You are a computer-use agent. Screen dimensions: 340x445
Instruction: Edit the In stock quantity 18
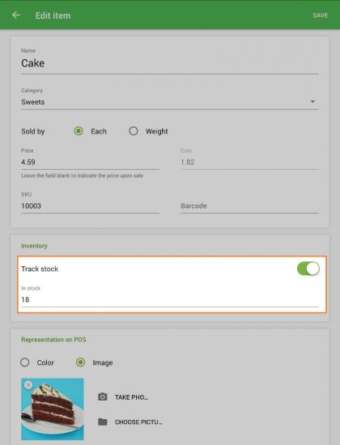169,299
